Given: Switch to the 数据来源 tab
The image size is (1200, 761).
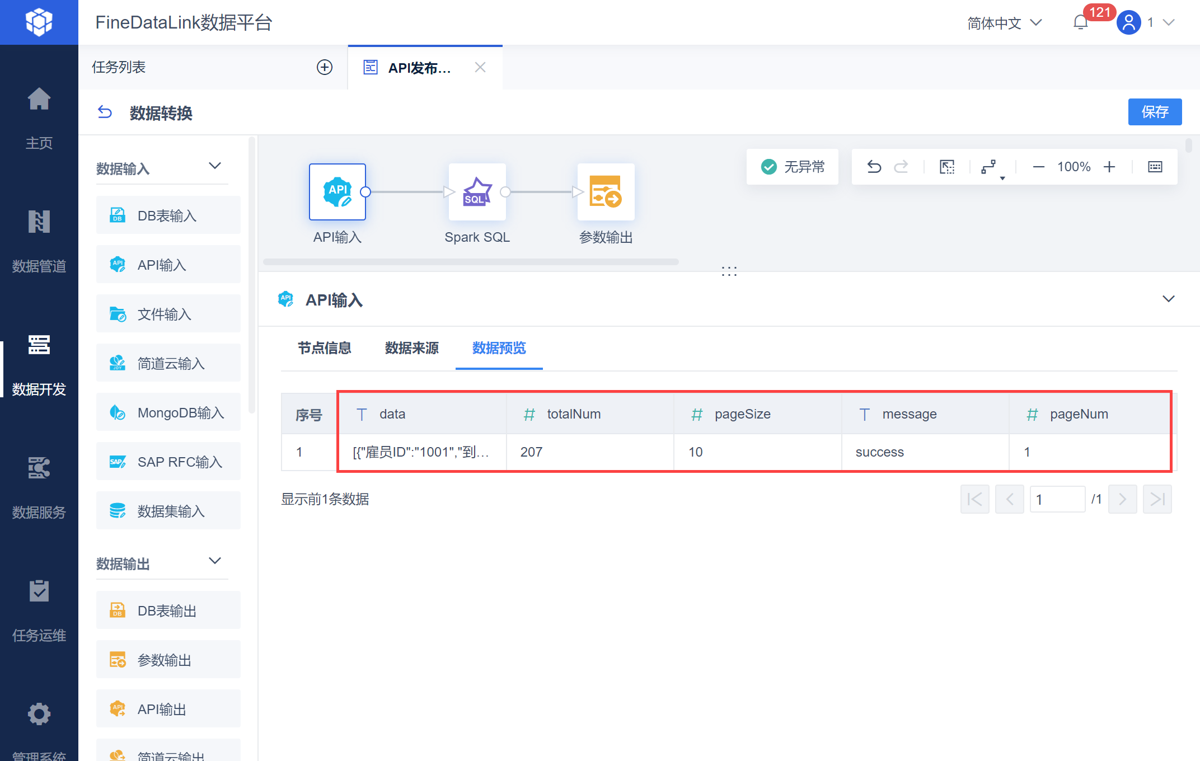Looking at the screenshot, I should click(411, 348).
